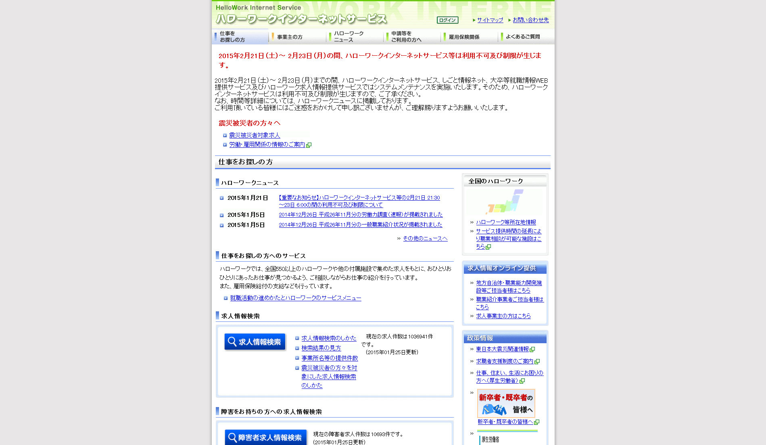This screenshot has height=445, width=766.
Task: Click the magnifier icon in 求人情報検索 button
Action: (x=232, y=342)
